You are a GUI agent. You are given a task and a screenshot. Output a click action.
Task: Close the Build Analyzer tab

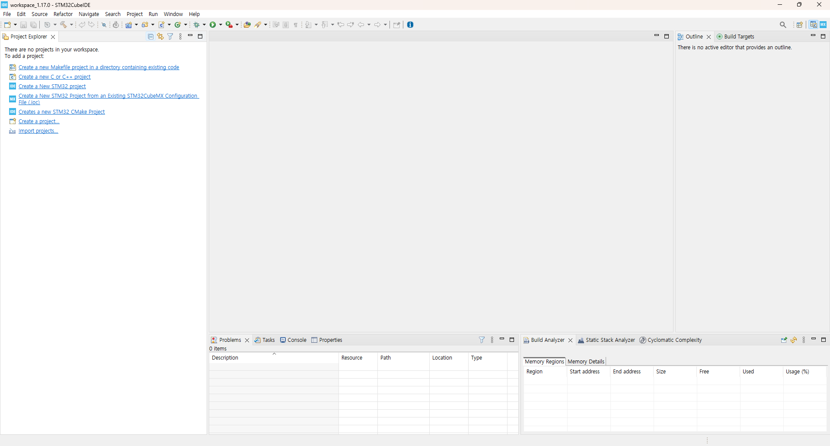coord(571,340)
